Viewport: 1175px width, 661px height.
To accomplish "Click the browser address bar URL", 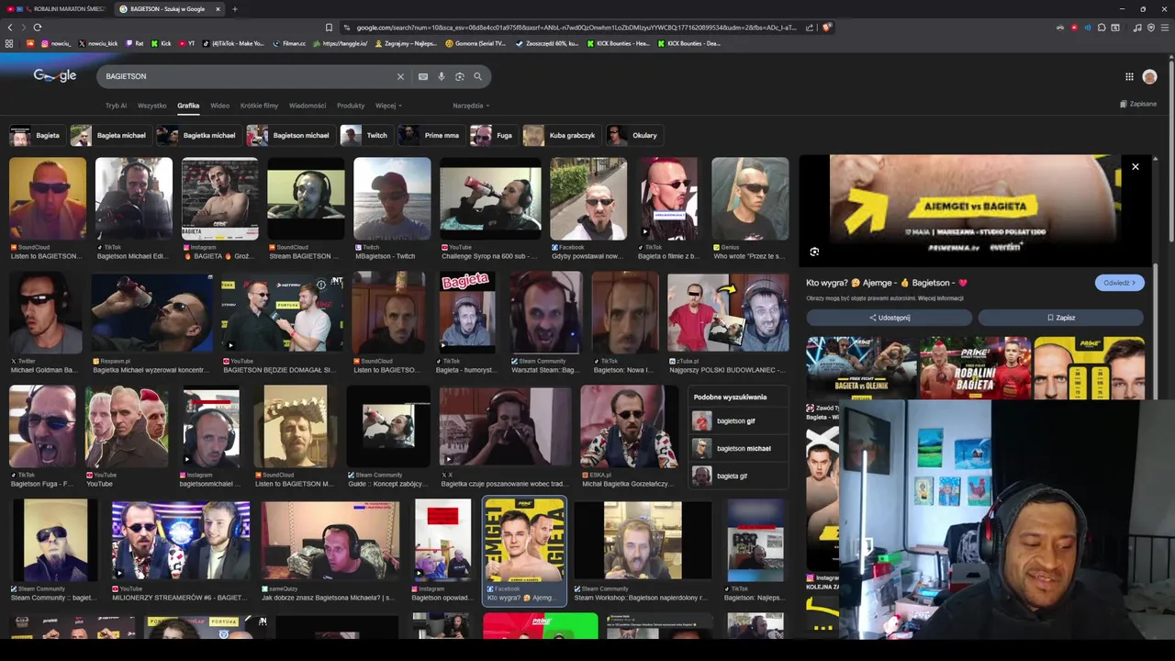I will [576, 28].
